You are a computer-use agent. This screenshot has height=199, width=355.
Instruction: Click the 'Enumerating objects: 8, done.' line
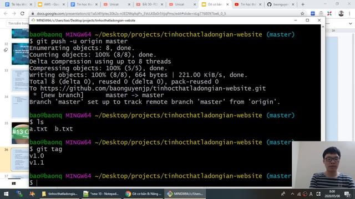coord(82,48)
